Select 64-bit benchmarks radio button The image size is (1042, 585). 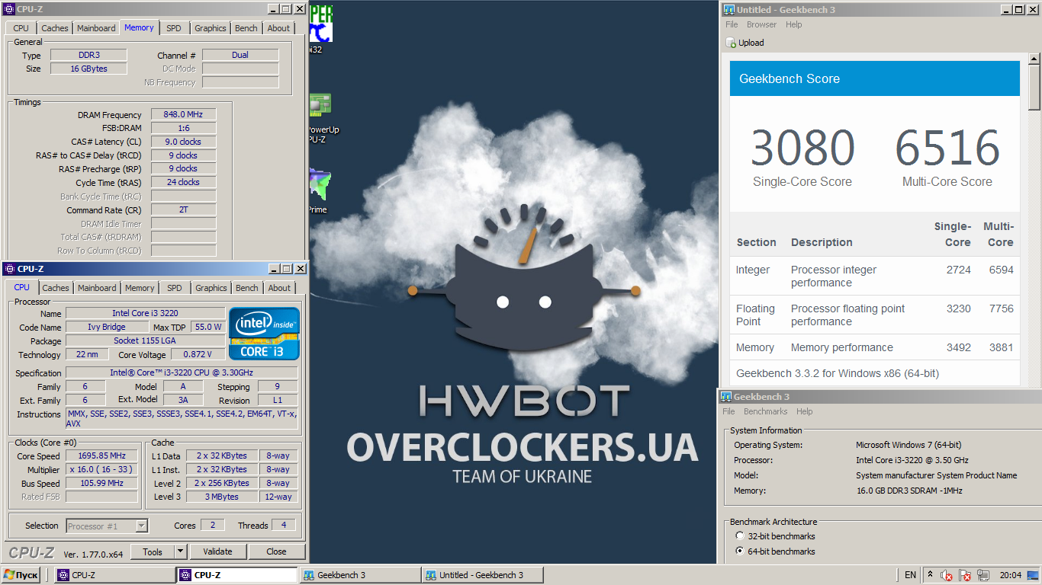pyautogui.click(x=740, y=551)
